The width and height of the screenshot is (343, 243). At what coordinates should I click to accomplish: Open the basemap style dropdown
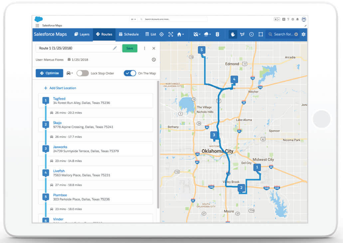[197, 34]
